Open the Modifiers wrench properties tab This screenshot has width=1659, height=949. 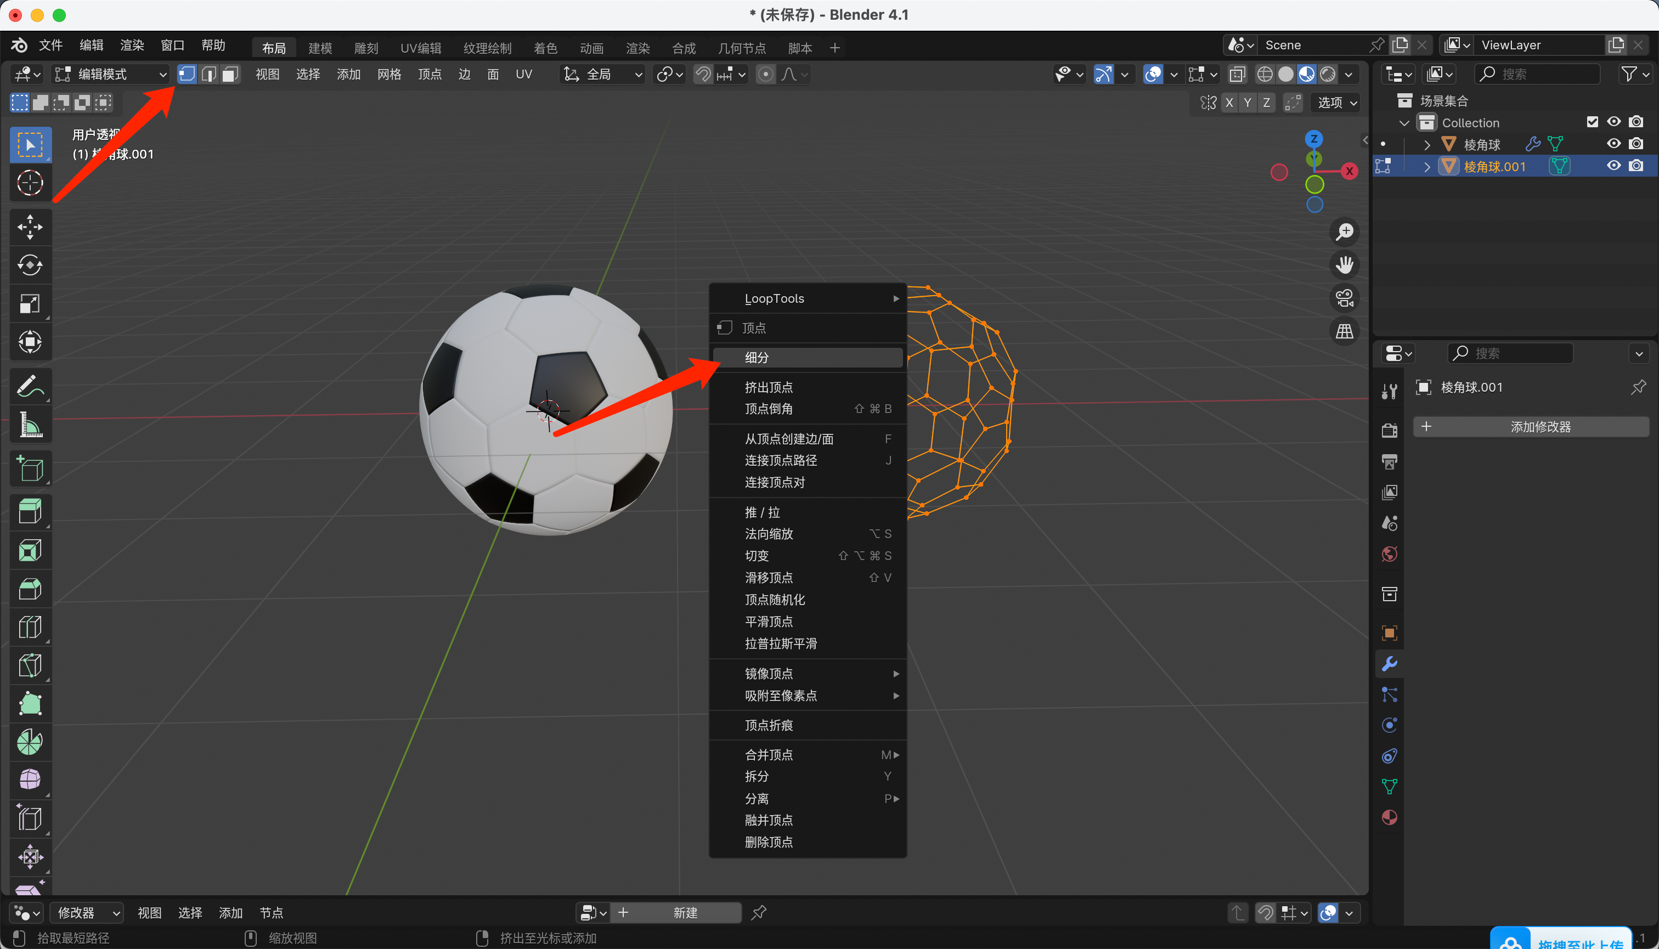click(x=1389, y=664)
